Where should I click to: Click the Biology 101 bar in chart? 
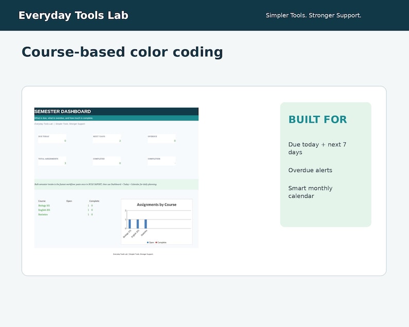(130, 223)
